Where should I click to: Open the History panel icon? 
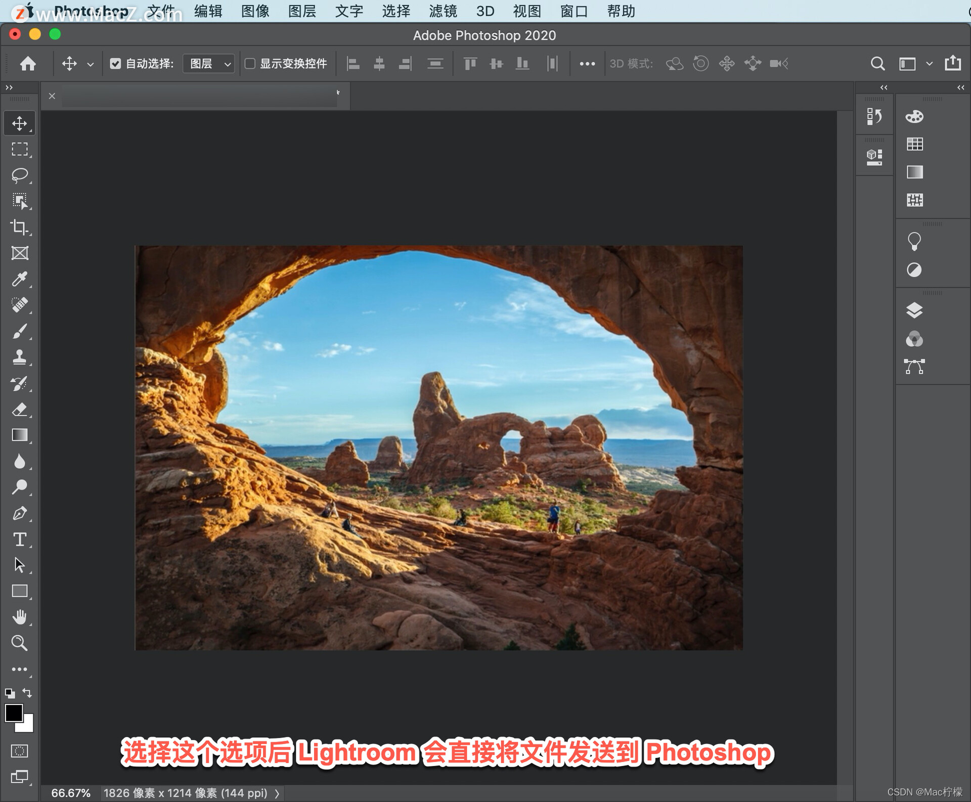coord(874,117)
